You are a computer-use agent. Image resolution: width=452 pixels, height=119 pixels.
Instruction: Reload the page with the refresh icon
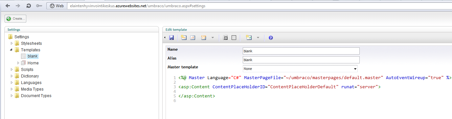coord(29,6)
